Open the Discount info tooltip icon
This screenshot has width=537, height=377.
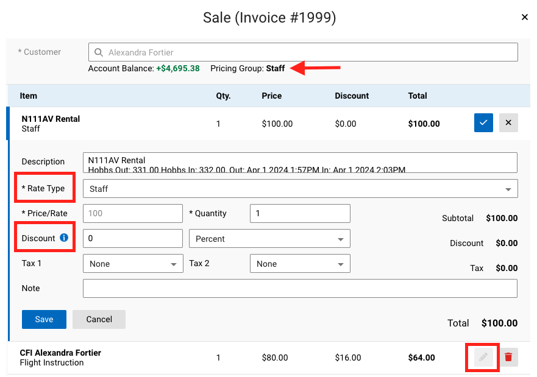[64, 238]
